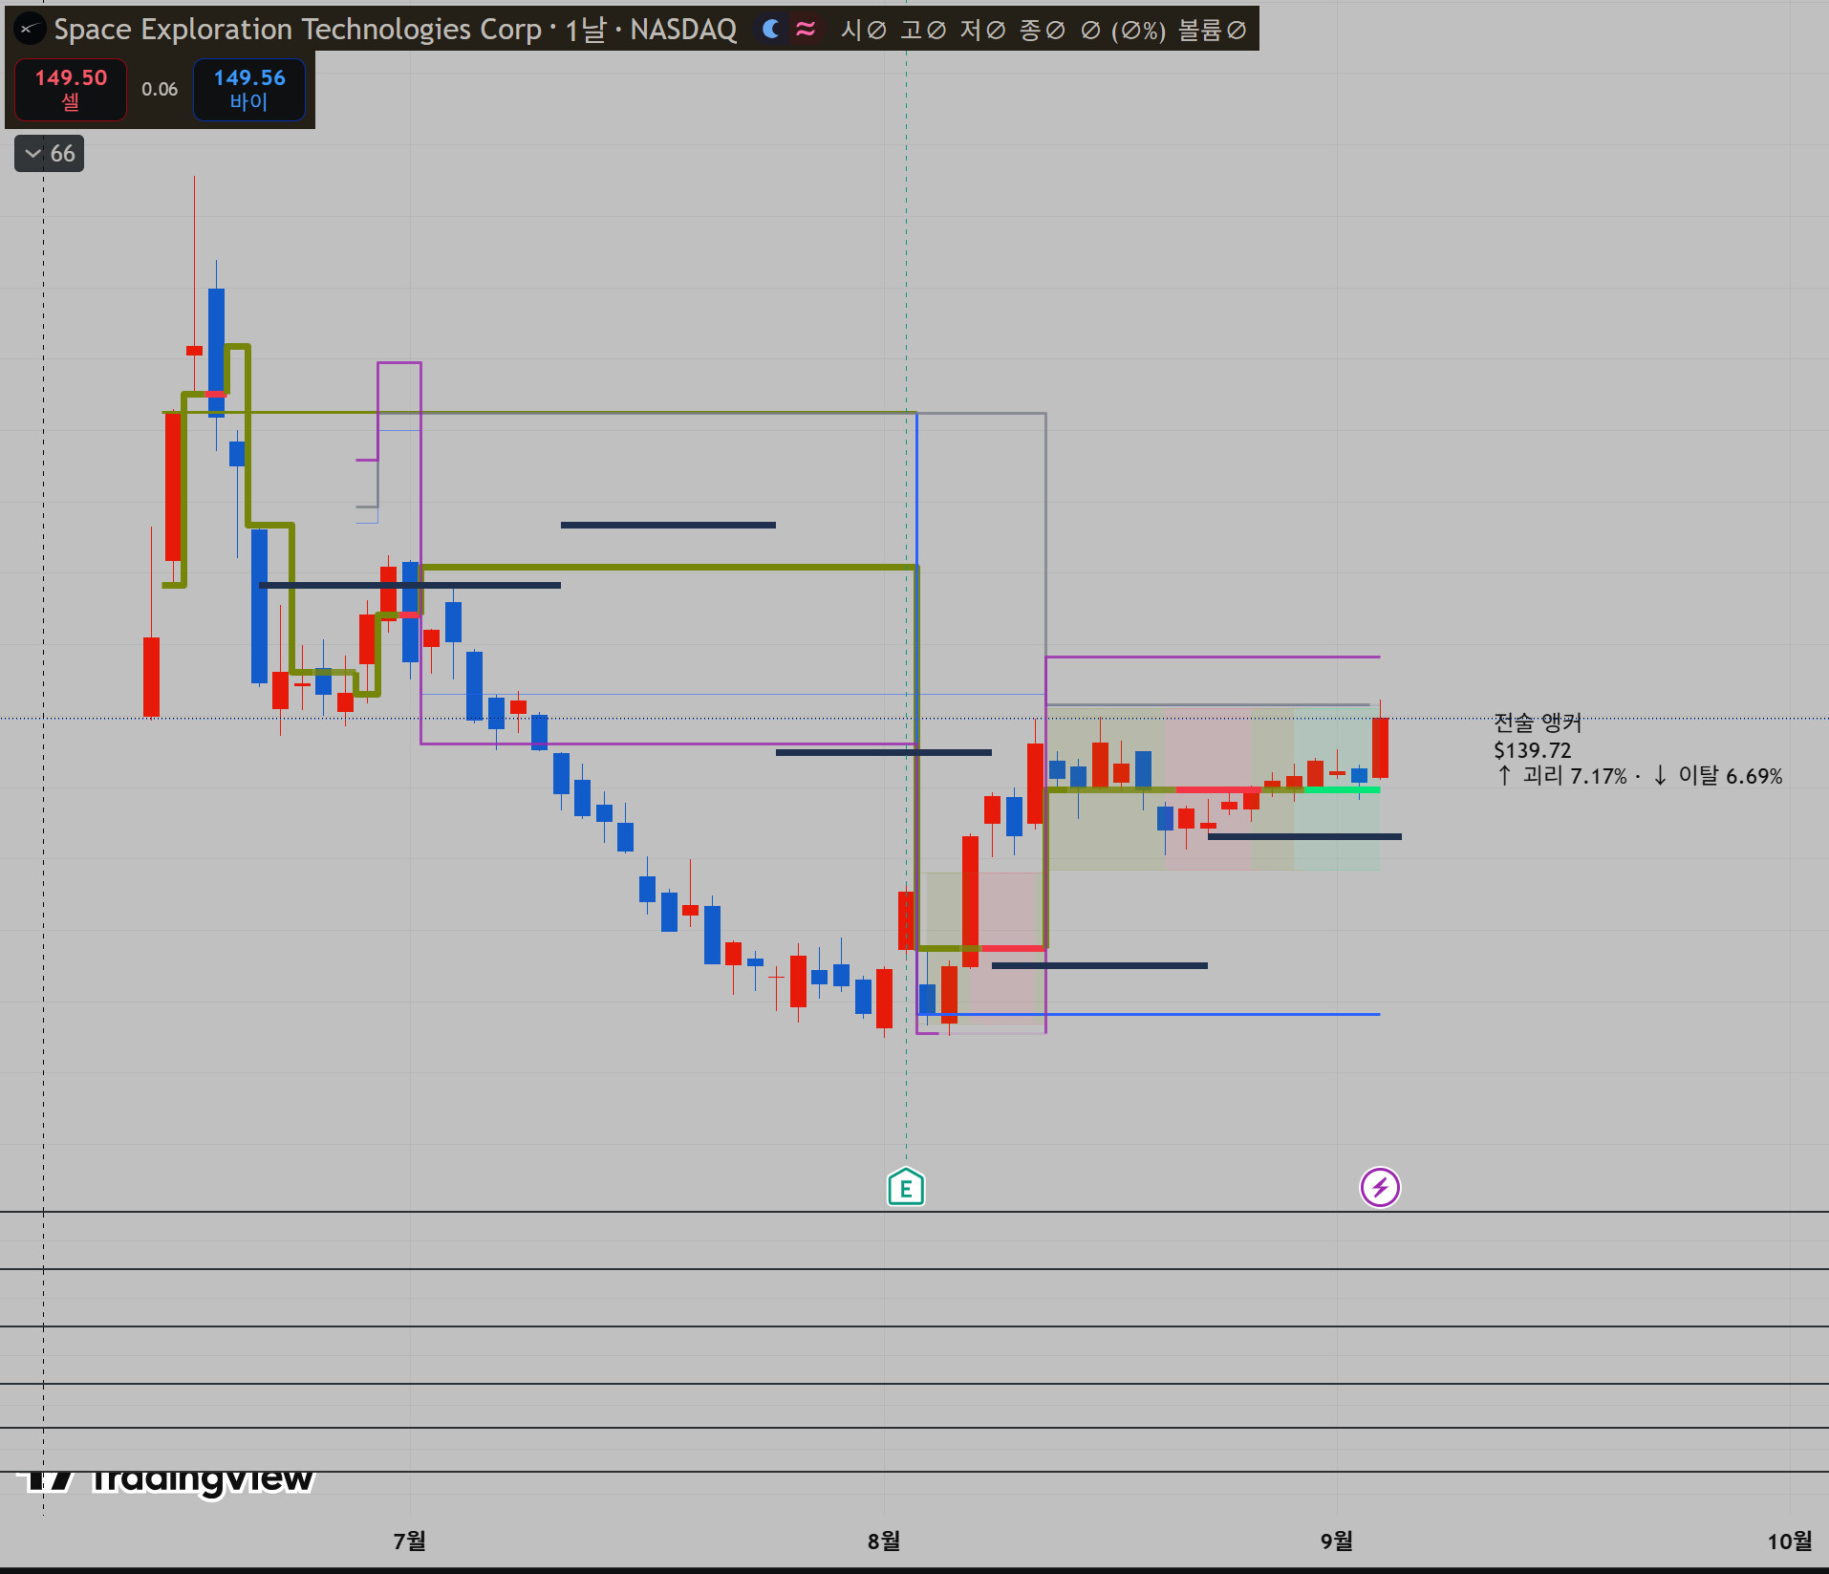Viewport: 1829px width, 1574px height.
Task: Click the 7월 time axis label
Action: [x=410, y=1541]
